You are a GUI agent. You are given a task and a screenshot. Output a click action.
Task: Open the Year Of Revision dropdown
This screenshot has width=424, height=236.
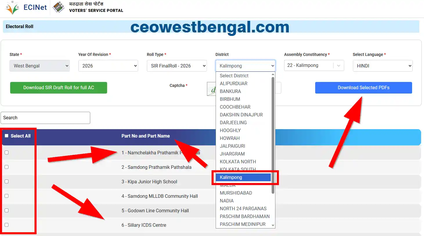tap(108, 66)
